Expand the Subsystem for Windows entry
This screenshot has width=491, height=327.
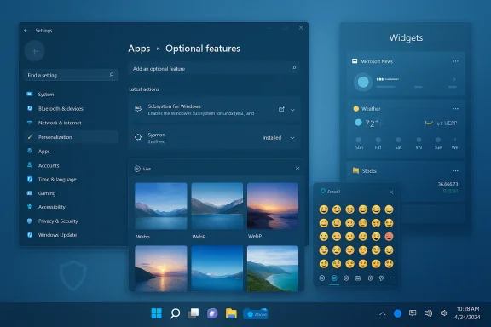click(292, 110)
